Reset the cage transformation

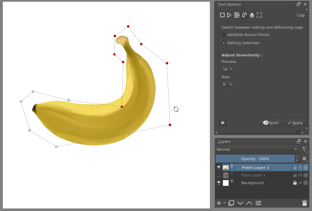(x=270, y=123)
